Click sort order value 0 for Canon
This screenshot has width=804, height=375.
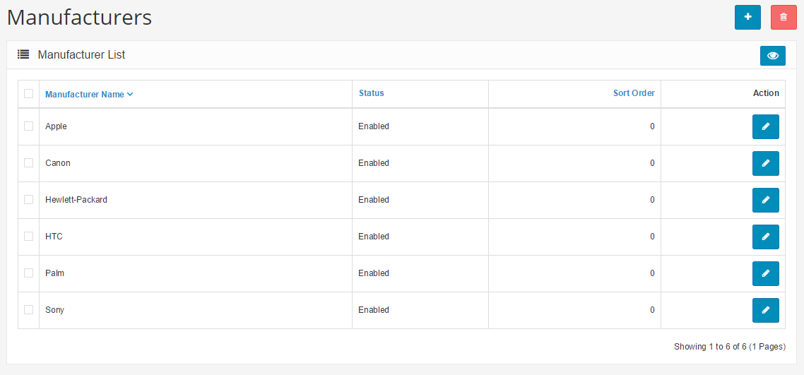pyautogui.click(x=652, y=163)
